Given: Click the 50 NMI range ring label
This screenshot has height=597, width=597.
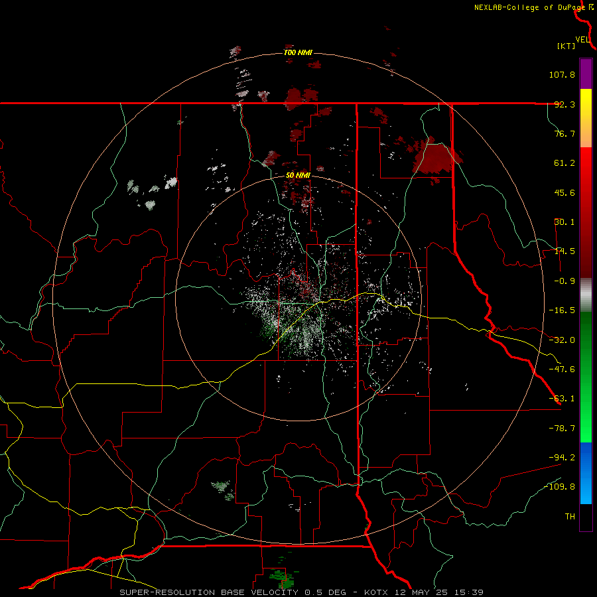Looking at the screenshot, I should pyautogui.click(x=298, y=176).
